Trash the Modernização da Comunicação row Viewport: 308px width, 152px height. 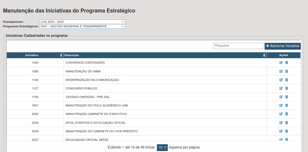pos(286,80)
